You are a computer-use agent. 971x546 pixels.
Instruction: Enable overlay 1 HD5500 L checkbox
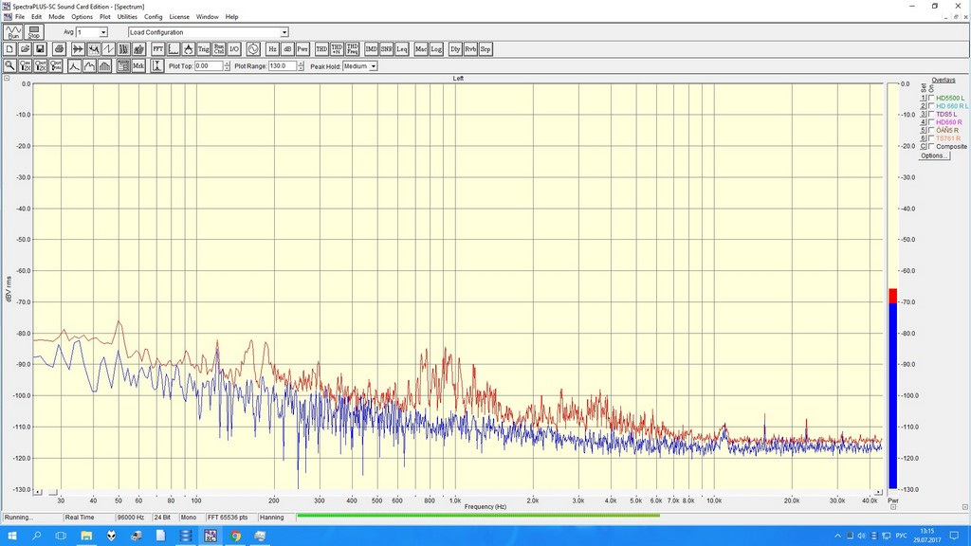[931, 99]
